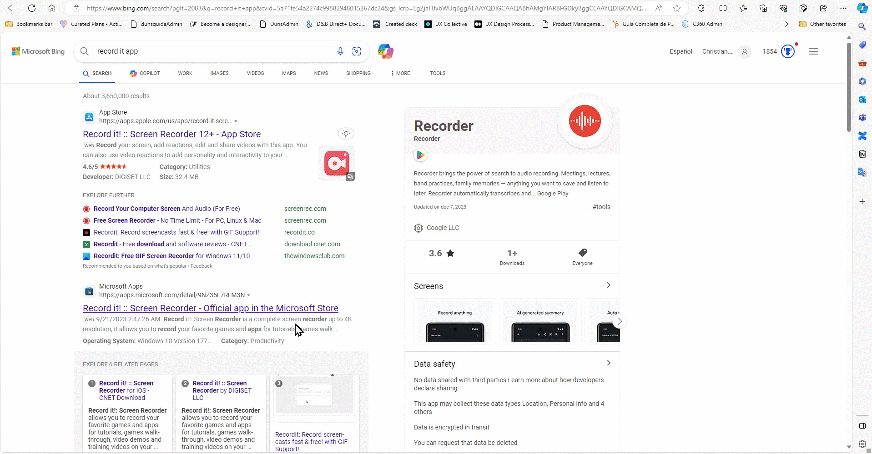The image size is (872, 454).
Task: Click the Copilot logo beside the search box
Action: point(386,51)
